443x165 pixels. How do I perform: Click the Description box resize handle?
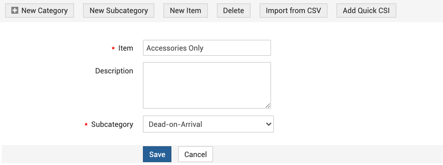click(x=268, y=106)
